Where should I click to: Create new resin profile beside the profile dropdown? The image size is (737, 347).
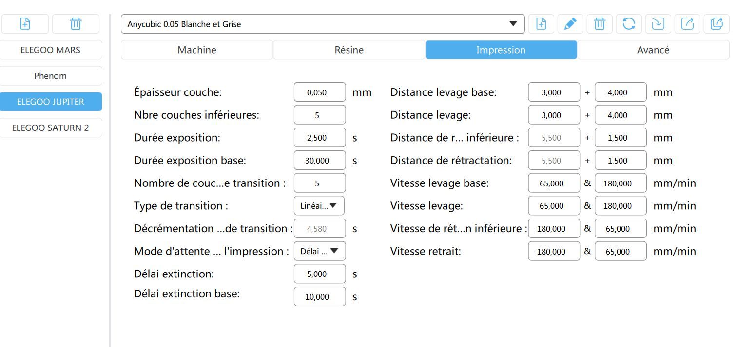point(541,24)
